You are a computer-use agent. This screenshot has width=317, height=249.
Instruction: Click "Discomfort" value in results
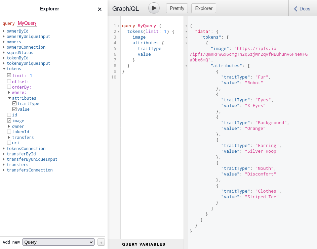pos(261,174)
